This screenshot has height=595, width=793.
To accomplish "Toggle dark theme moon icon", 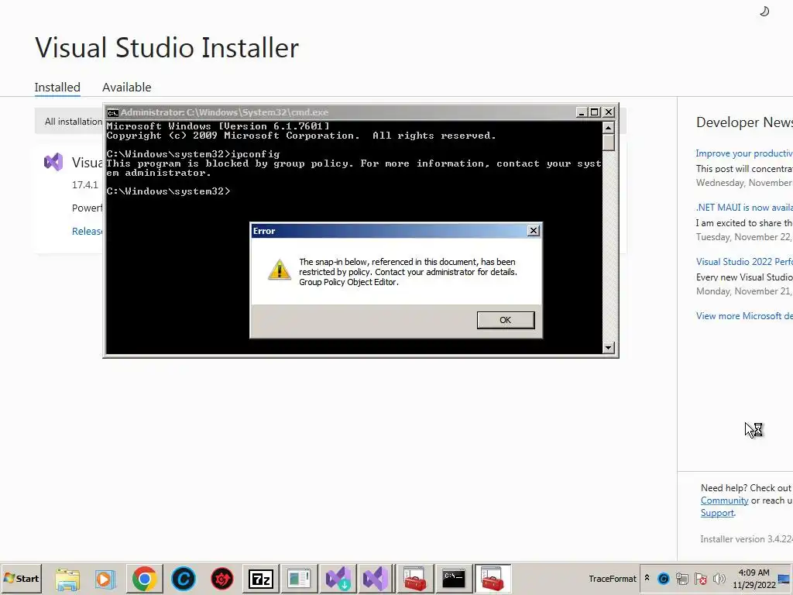I will [x=764, y=11].
